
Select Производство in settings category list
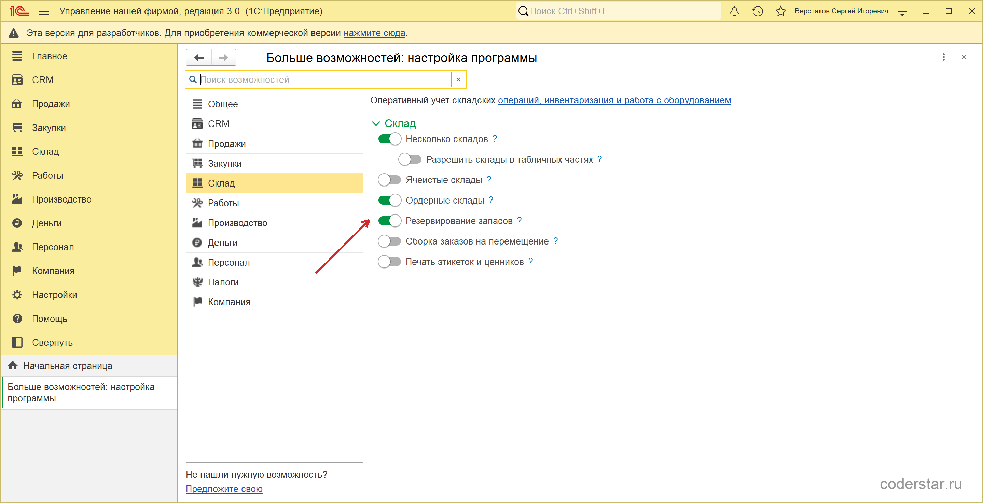coord(274,223)
